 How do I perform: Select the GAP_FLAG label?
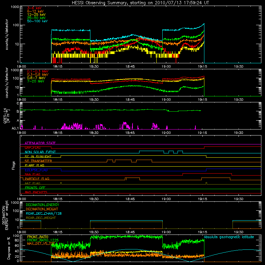(x=32, y=147)
